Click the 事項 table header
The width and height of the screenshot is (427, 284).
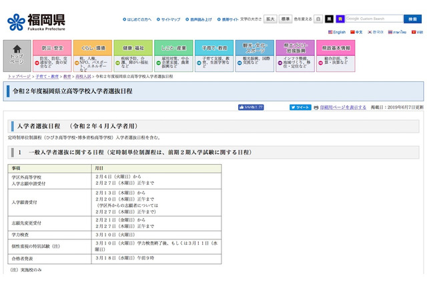point(49,169)
